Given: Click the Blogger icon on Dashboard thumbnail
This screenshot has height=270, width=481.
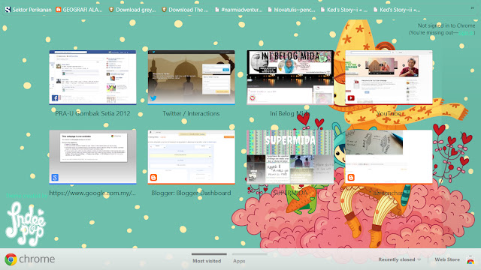Looking at the screenshot, I should point(153,177).
